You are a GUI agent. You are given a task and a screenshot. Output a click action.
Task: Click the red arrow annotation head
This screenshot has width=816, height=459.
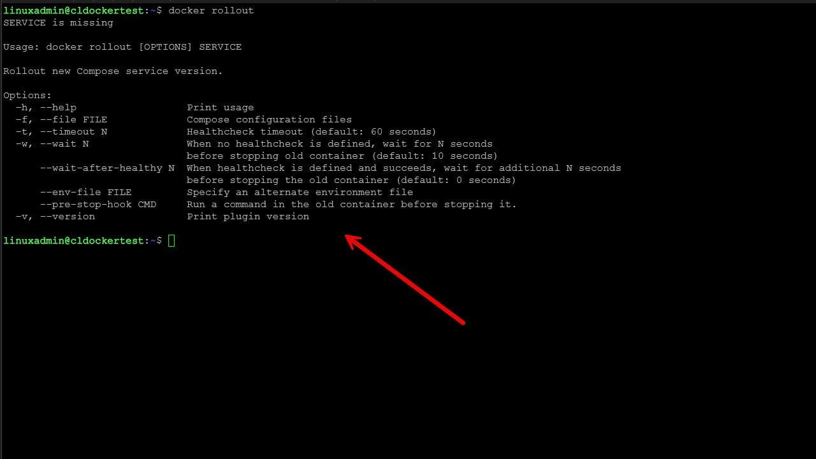[x=354, y=242]
